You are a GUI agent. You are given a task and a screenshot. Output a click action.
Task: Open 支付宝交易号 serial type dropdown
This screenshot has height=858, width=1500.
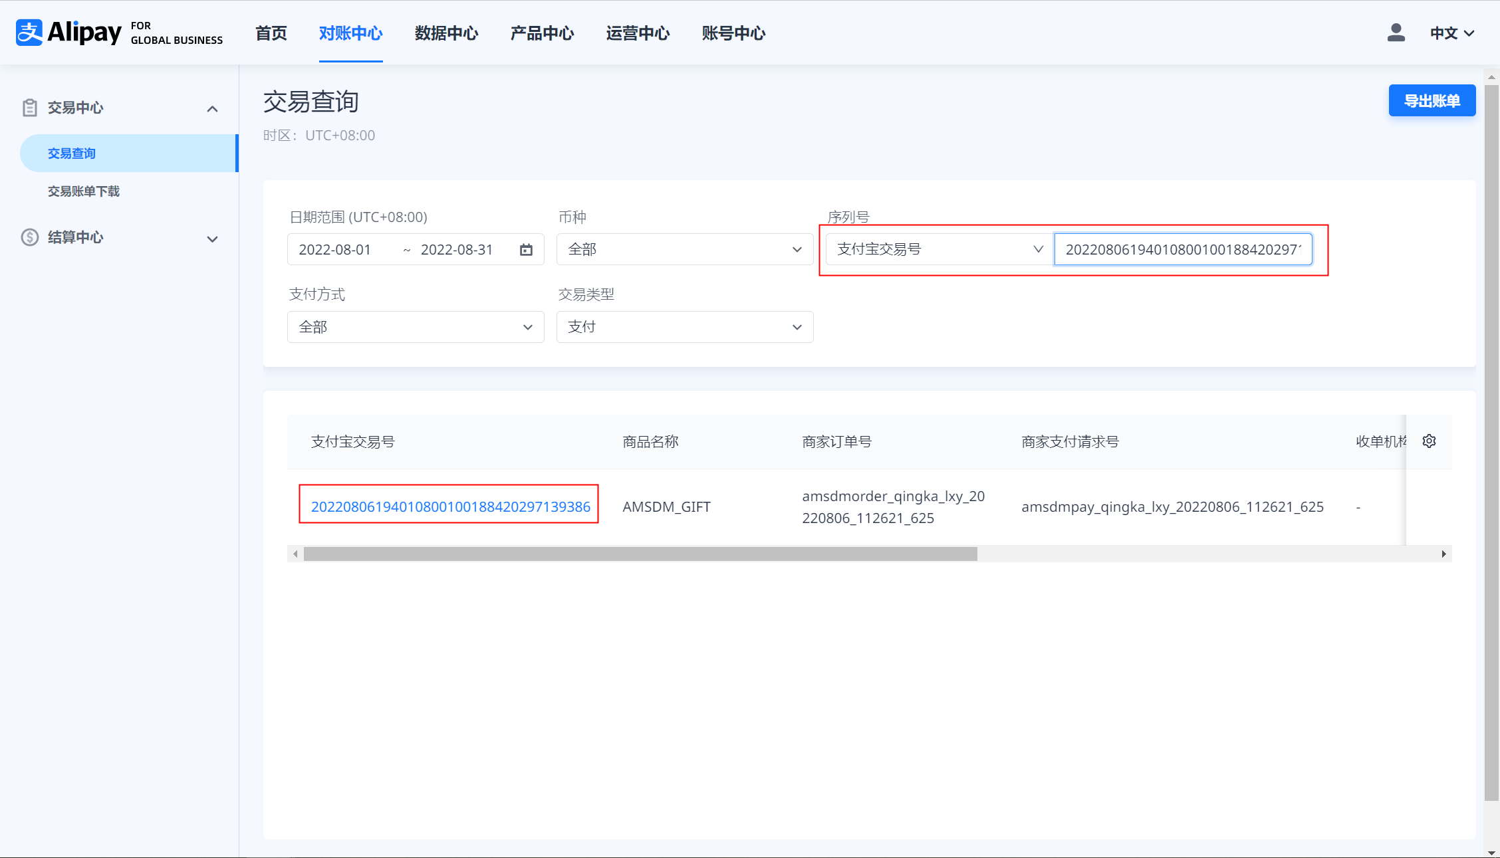point(939,249)
